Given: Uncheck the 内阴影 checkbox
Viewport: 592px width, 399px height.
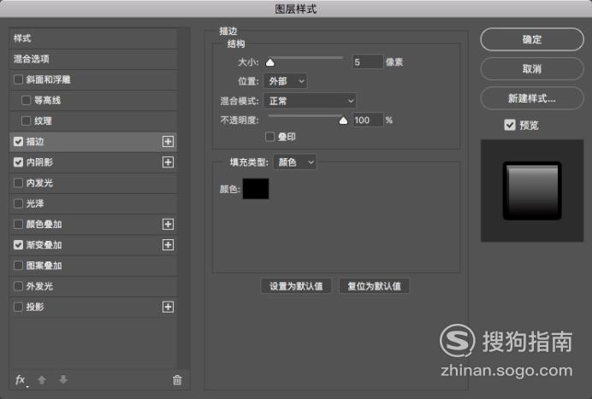Looking at the screenshot, I should point(18,162).
